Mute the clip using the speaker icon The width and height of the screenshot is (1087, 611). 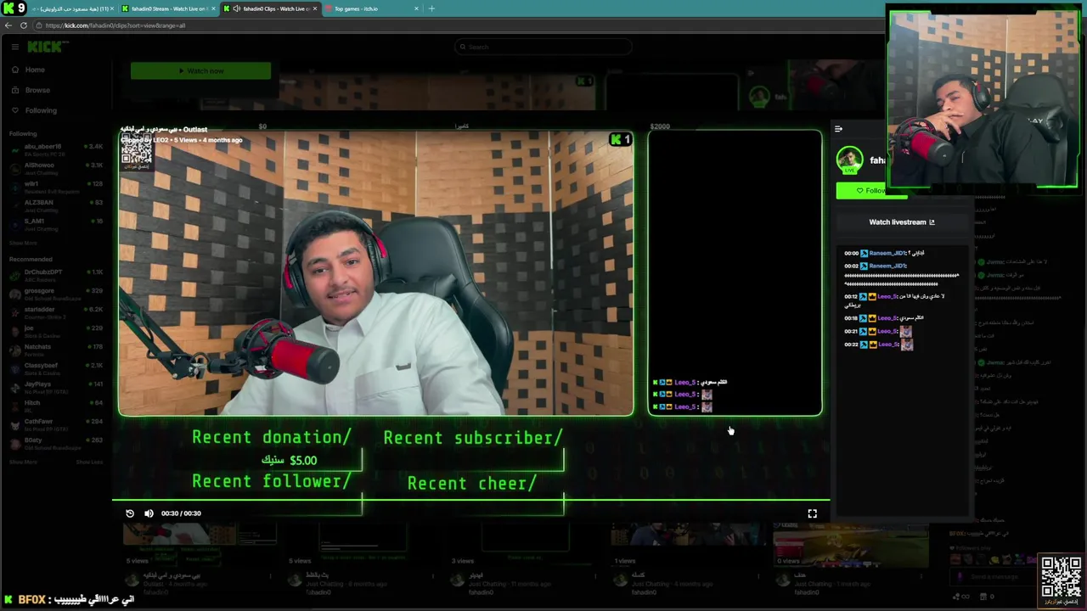[149, 513]
